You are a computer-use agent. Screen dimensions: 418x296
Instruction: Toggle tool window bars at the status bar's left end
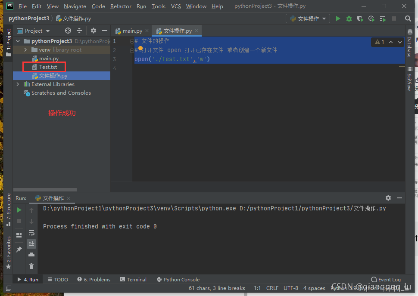[9, 288]
